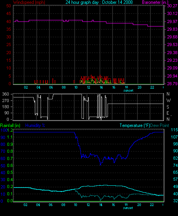Click the 30.27 barometer scale value
Screen dimensions: 178x216
pos(172,6)
